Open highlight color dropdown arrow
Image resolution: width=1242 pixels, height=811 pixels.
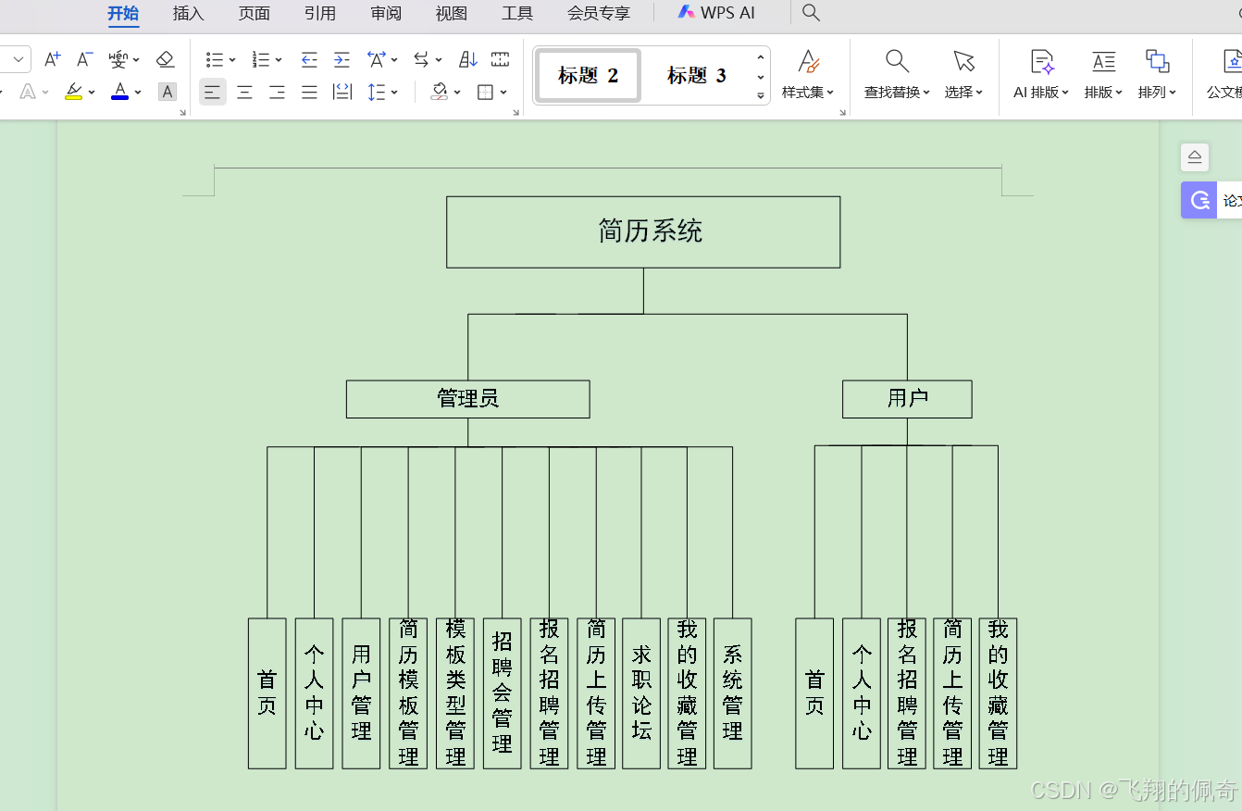point(92,93)
